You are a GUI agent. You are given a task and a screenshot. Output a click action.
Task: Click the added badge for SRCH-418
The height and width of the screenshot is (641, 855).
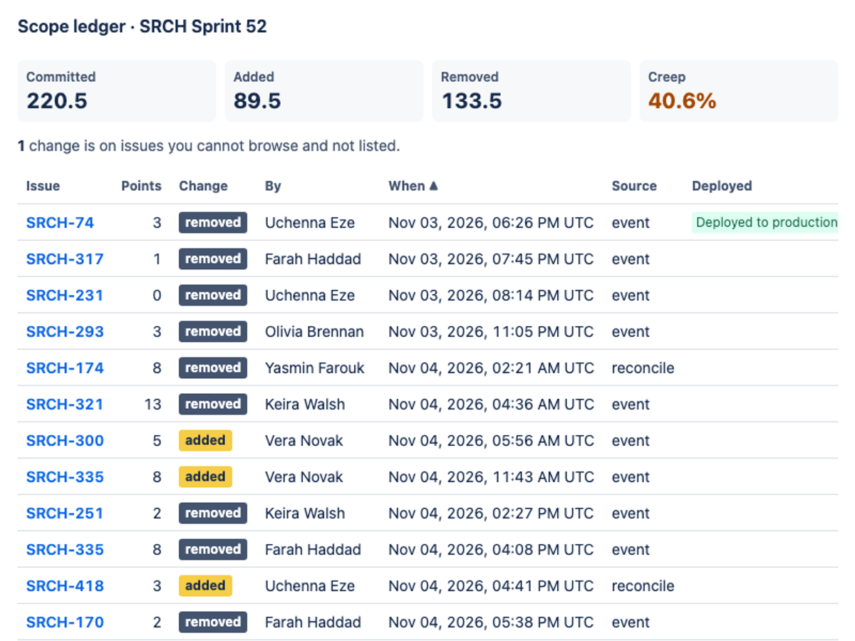coord(205,586)
